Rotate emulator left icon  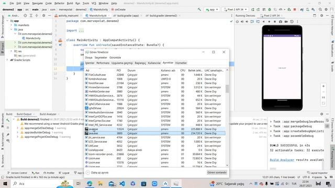coord(252,21)
